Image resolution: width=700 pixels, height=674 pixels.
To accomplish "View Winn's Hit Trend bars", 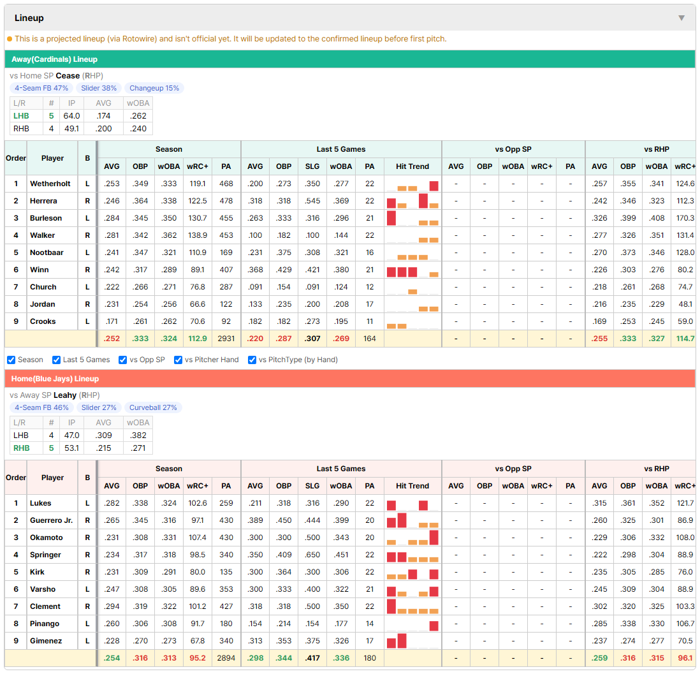I will 412,270.
